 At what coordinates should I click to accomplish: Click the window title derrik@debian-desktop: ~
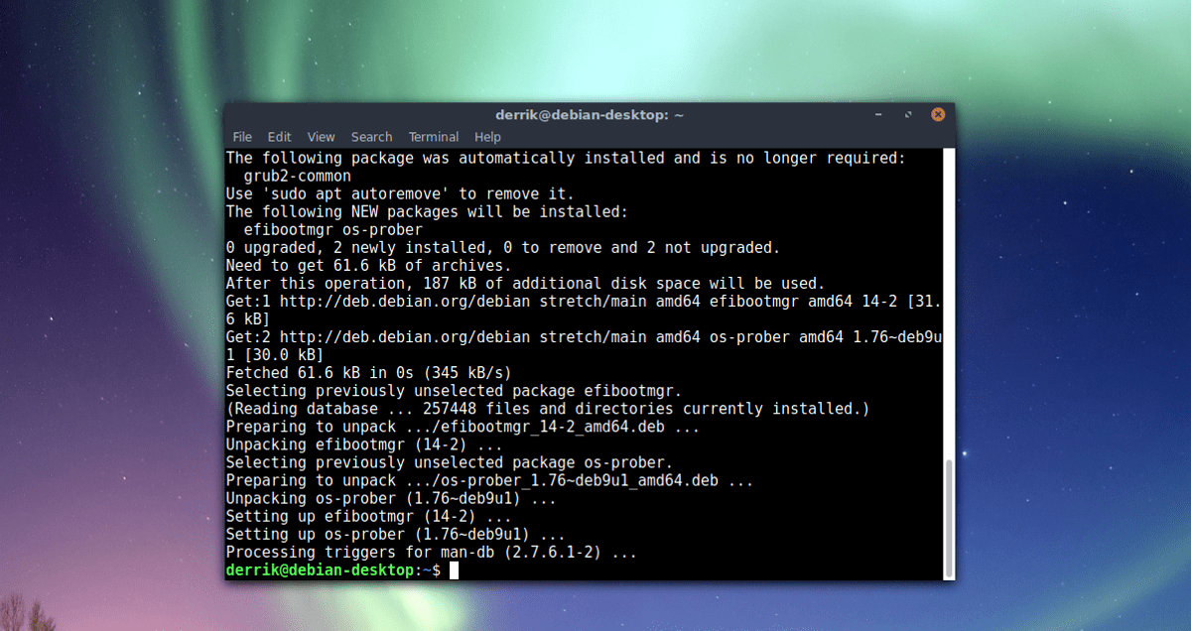click(590, 115)
